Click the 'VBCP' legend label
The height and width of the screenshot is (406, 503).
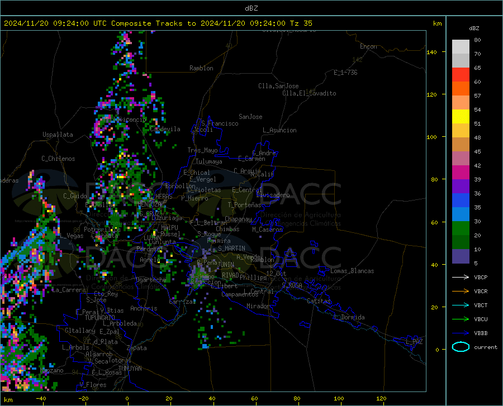pyautogui.click(x=481, y=277)
